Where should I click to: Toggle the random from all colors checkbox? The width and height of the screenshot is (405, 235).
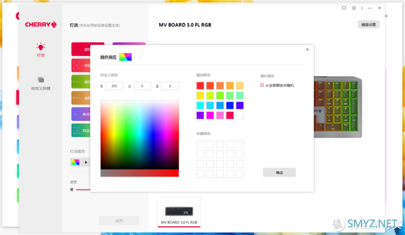coord(262,85)
